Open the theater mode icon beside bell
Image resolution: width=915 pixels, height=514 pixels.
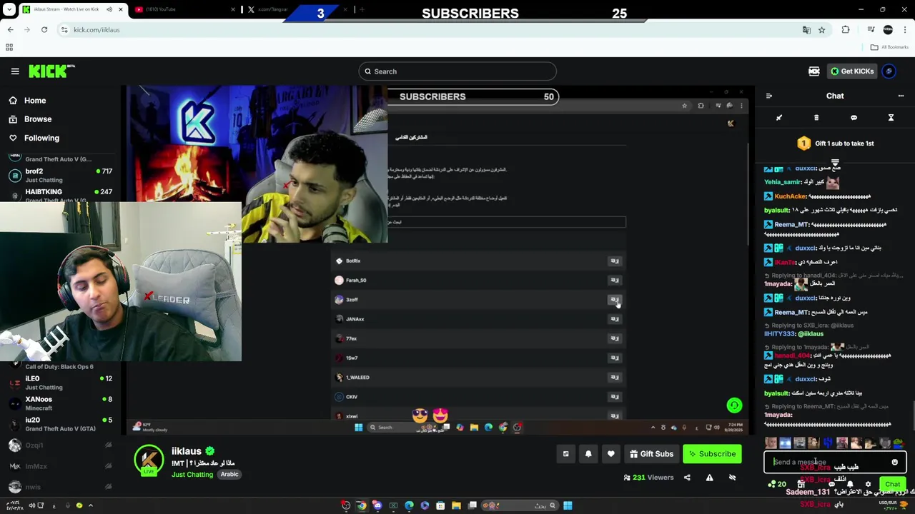(x=565, y=454)
